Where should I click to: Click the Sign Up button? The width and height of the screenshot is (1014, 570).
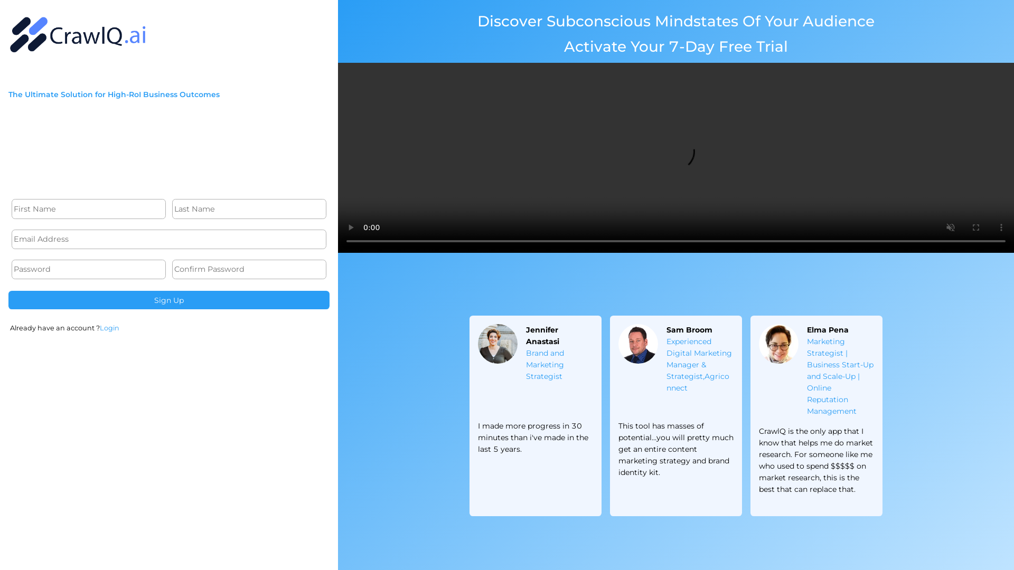pyautogui.click(x=169, y=300)
